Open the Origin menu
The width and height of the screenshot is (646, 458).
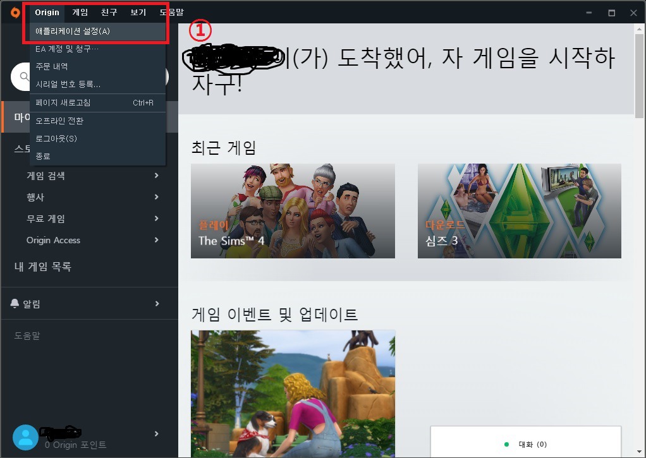47,13
